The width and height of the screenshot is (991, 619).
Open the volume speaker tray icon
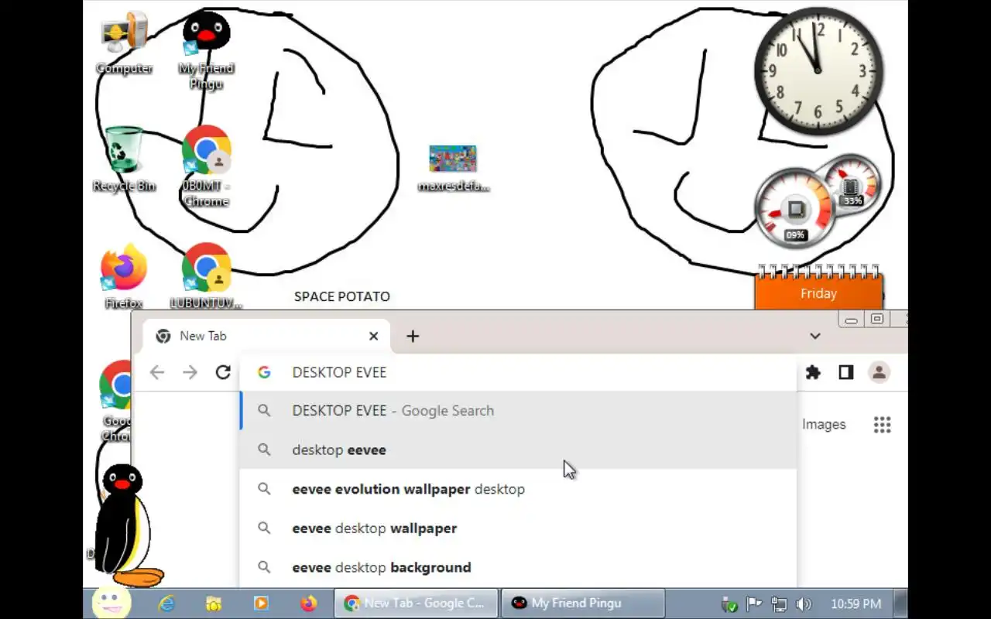pos(804,604)
